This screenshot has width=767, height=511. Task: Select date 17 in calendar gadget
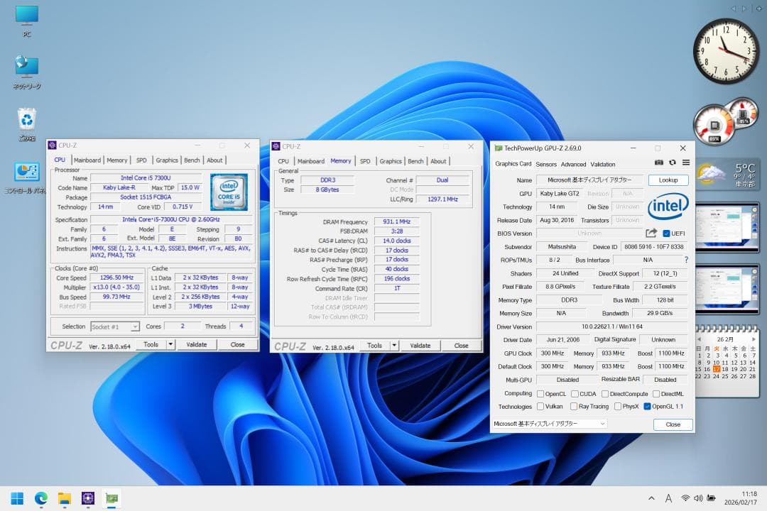[x=717, y=369]
